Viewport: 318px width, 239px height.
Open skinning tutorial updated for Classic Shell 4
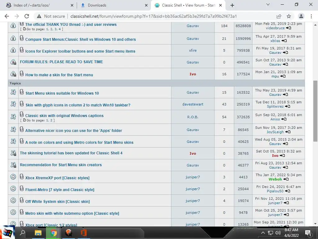(71, 153)
